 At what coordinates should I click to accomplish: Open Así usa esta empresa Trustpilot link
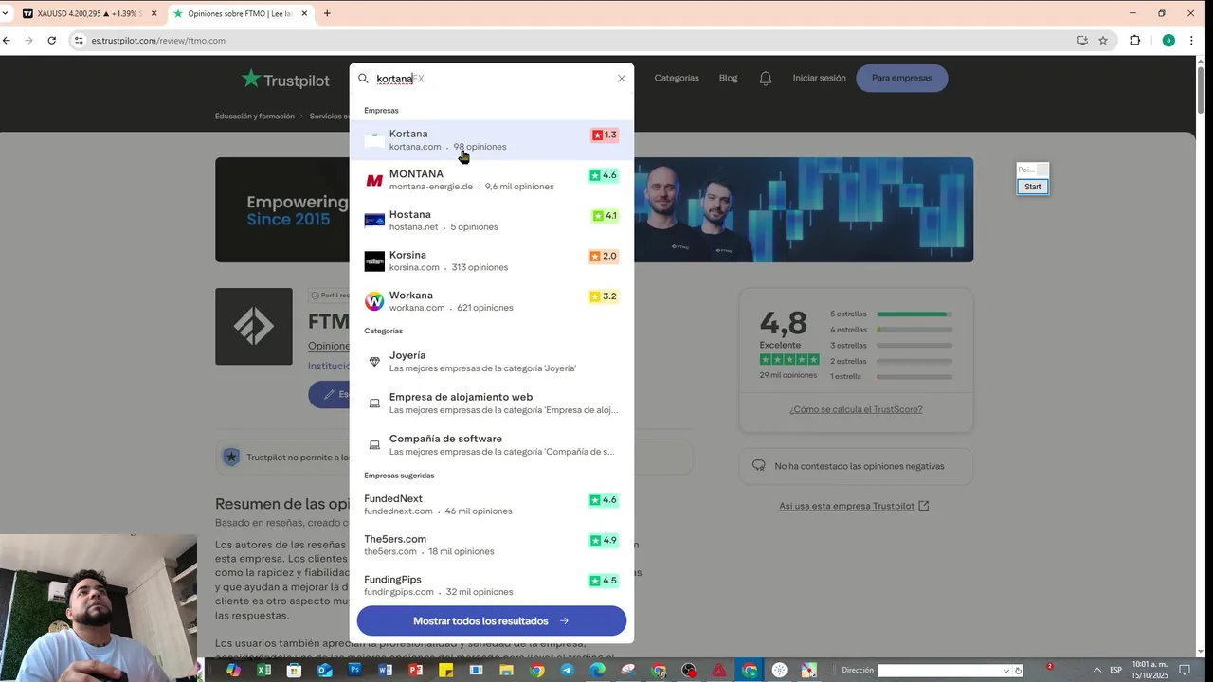point(854,506)
